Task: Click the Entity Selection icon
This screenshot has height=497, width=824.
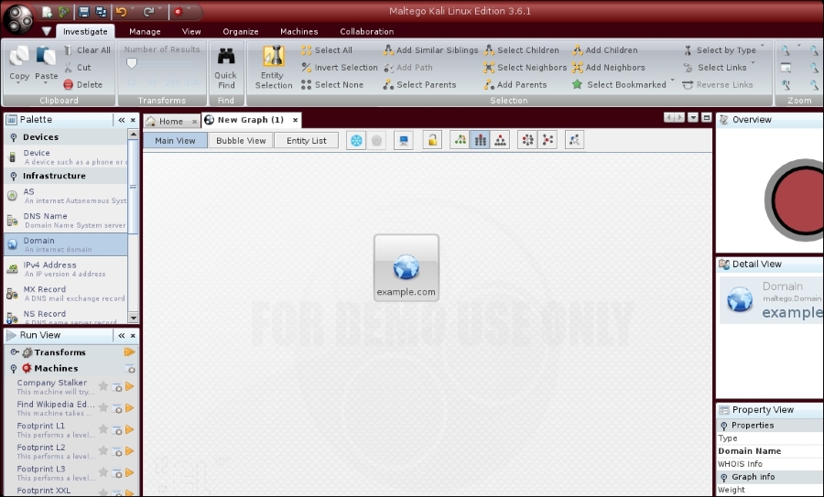Action: coord(273,56)
